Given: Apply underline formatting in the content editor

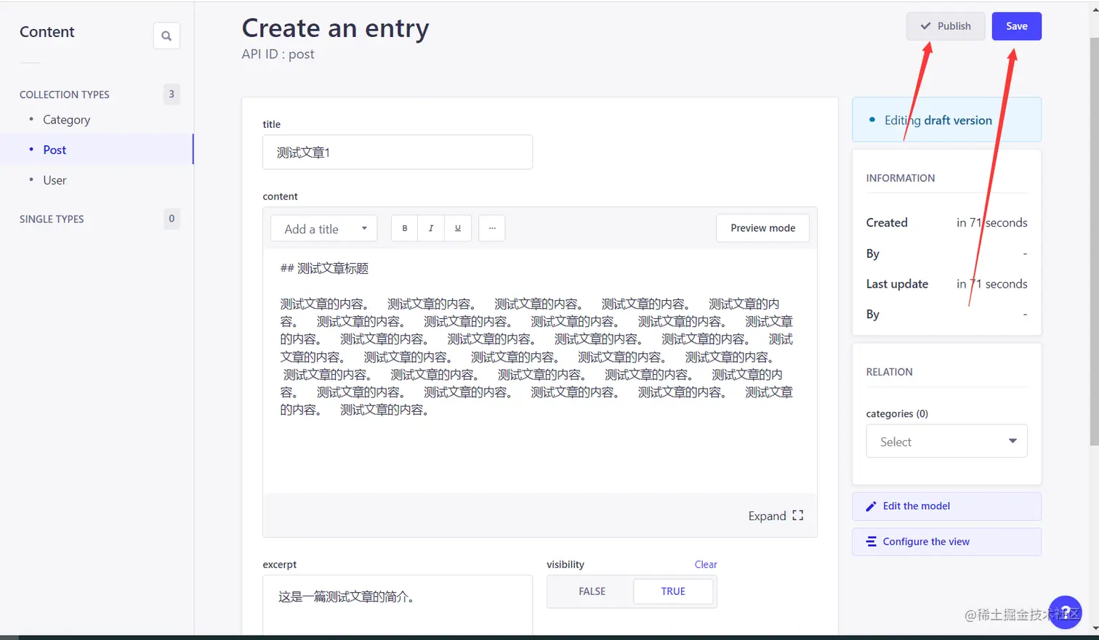Looking at the screenshot, I should point(457,227).
